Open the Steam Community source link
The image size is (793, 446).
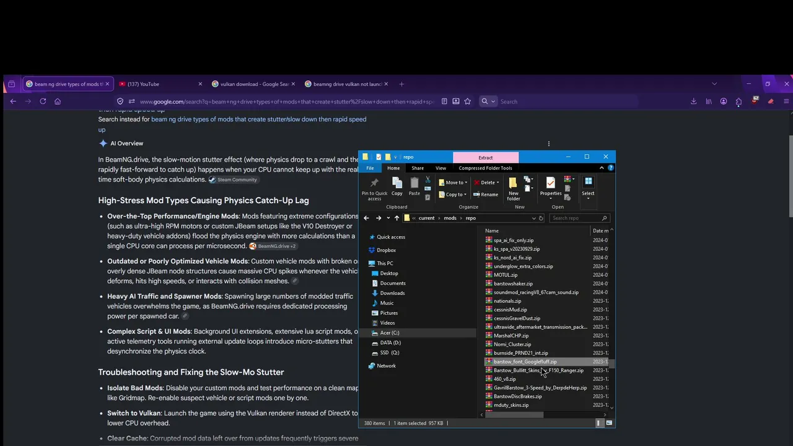[x=233, y=180]
